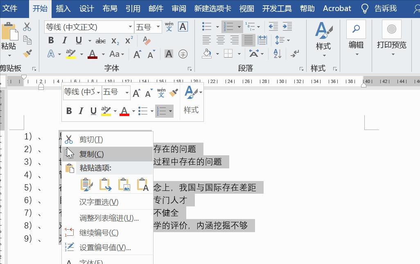Apply subscript formatting icon
Viewport: 420px width, 264px height.
(x=115, y=40)
